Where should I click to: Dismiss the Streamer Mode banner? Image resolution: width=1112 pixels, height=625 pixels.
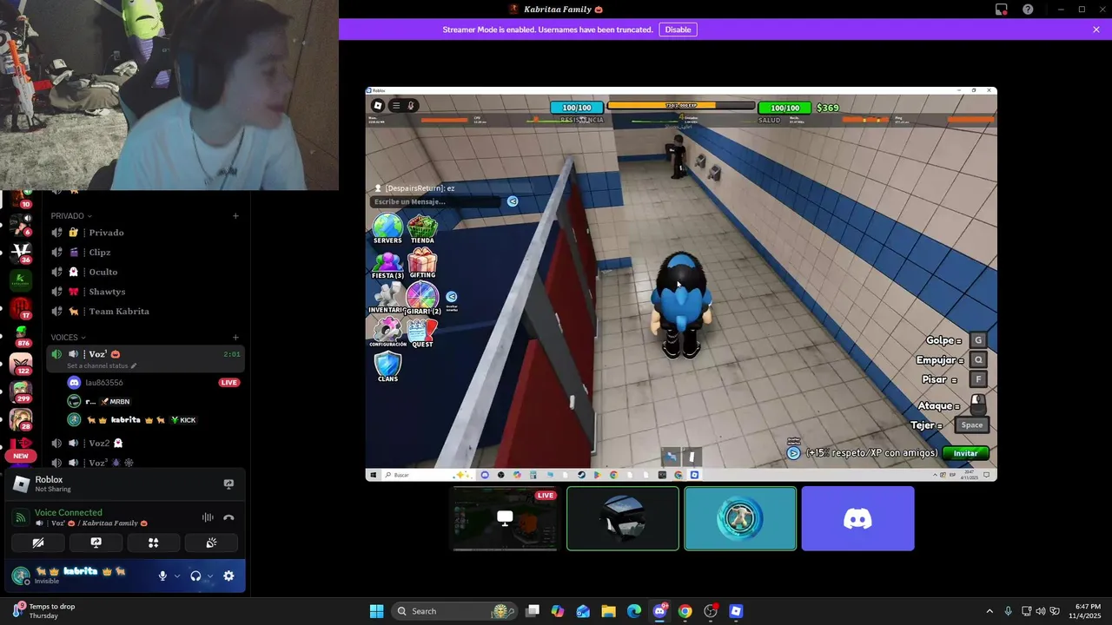click(1096, 30)
